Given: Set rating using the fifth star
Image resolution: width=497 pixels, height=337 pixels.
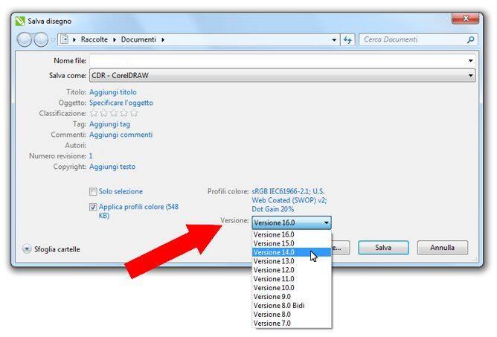Looking at the screenshot, I should [x=134, y=113].
